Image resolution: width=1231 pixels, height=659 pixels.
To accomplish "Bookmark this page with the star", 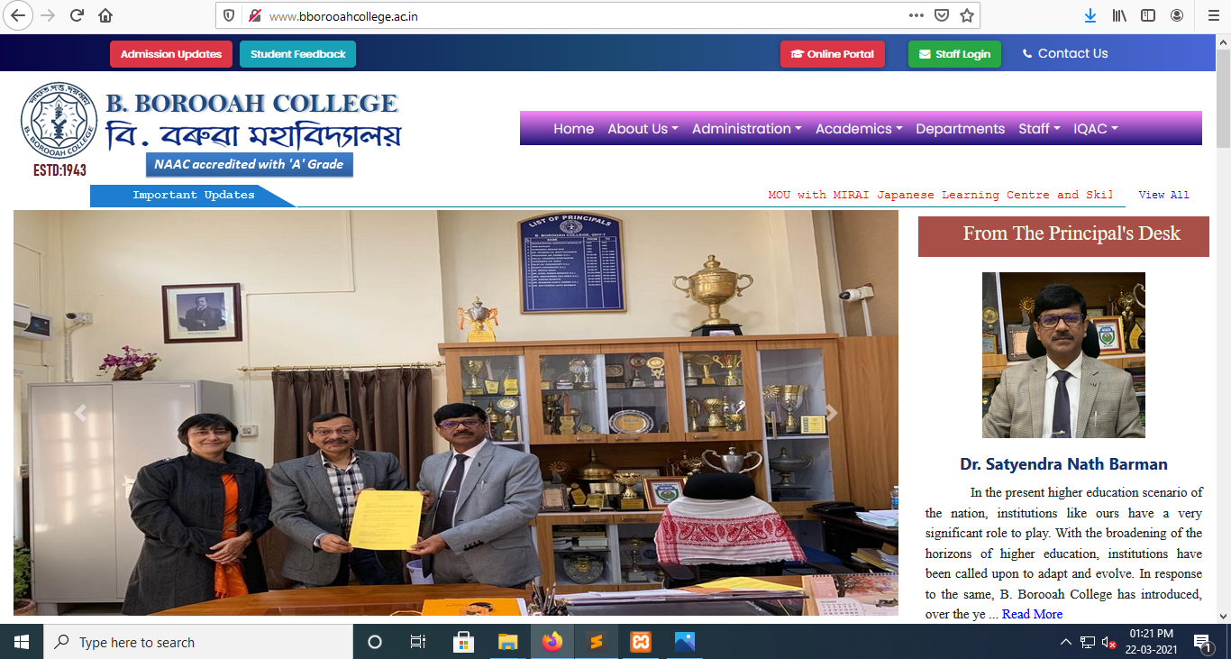I will tap(967, 15).
